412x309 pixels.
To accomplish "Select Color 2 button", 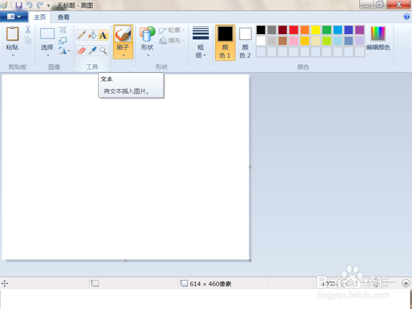I will click(245, 42).
